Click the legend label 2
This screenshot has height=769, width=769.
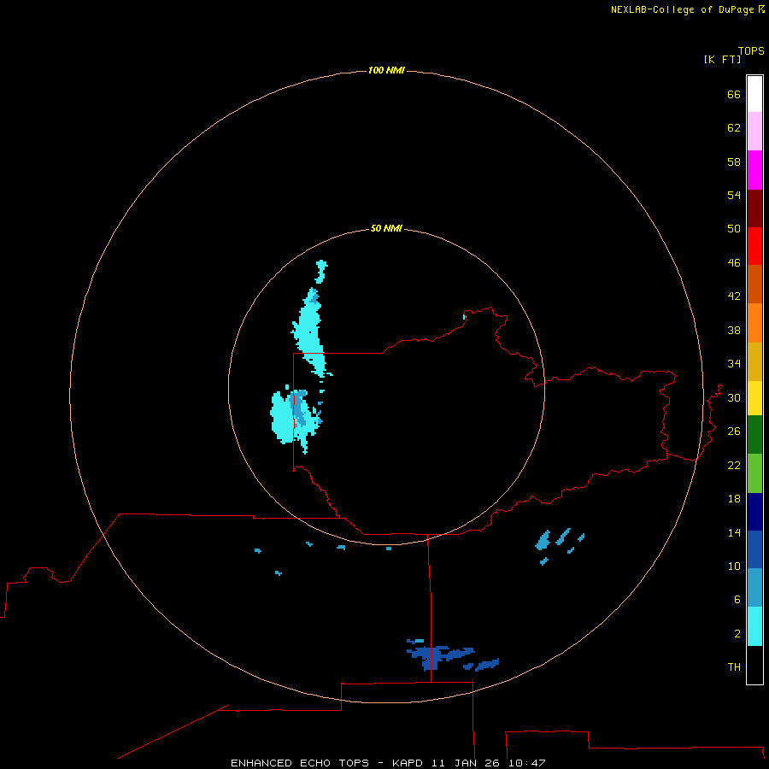click(737, 634)
